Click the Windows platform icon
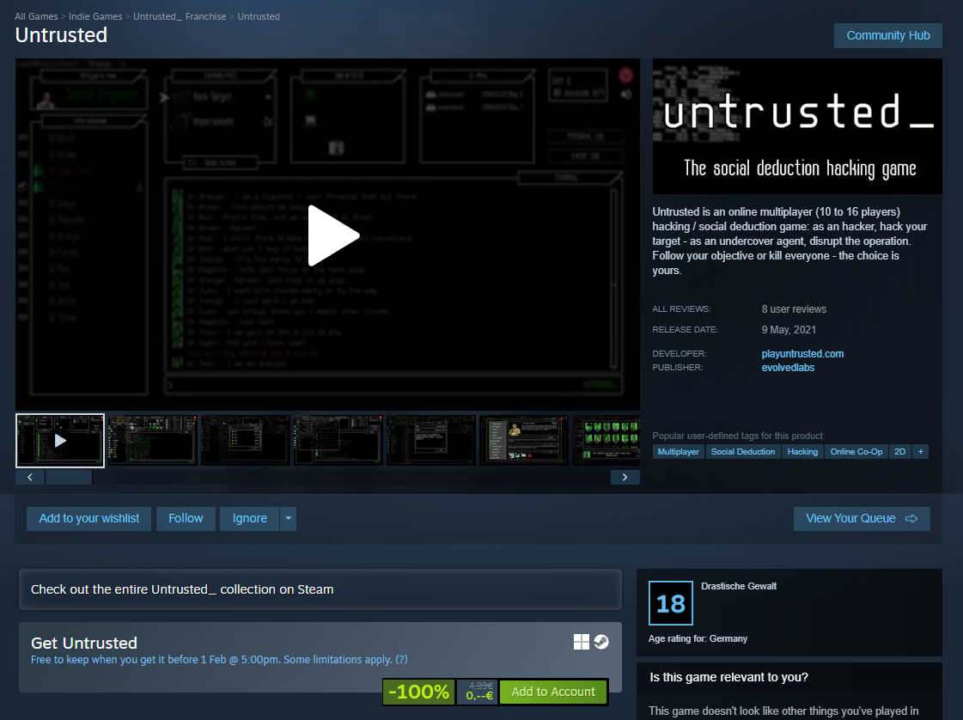 point(582,642)
